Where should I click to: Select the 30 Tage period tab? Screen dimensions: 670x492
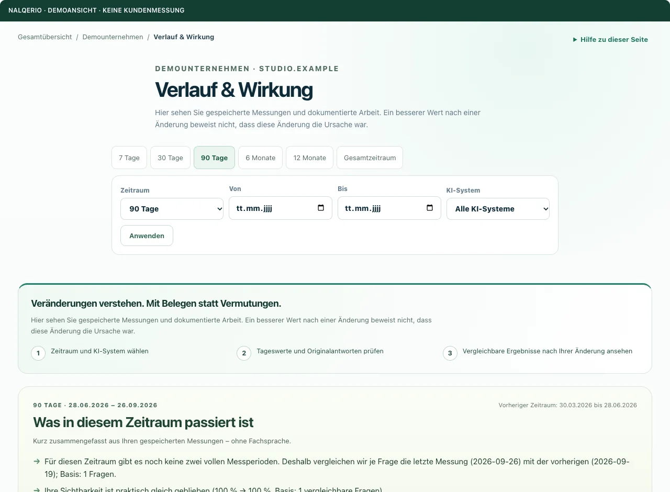[170, 158]
